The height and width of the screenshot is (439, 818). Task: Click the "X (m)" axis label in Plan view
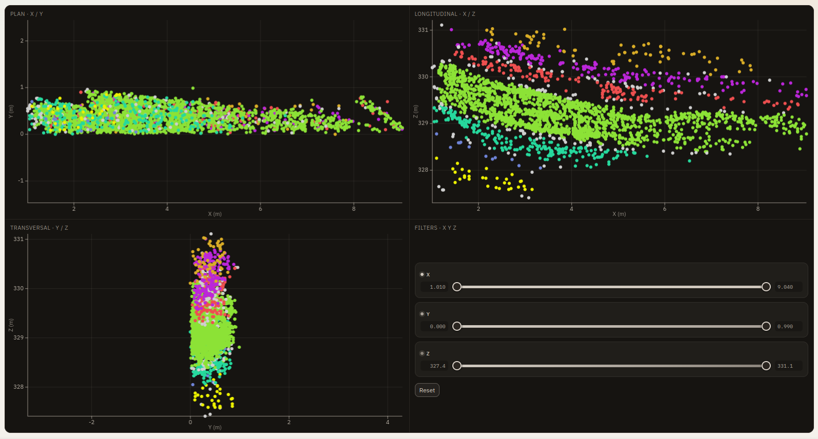215,214
